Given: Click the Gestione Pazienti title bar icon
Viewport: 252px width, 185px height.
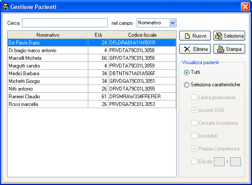Looking at the screenshot, I should tap(6, 7).
